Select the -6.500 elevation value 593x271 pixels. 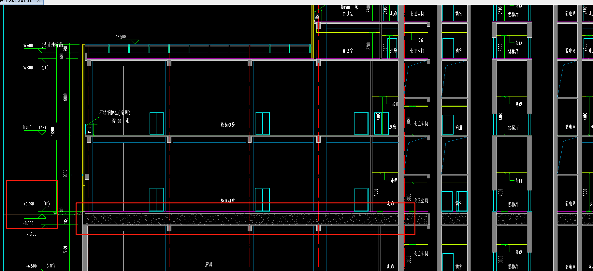(x=32, y=266)
